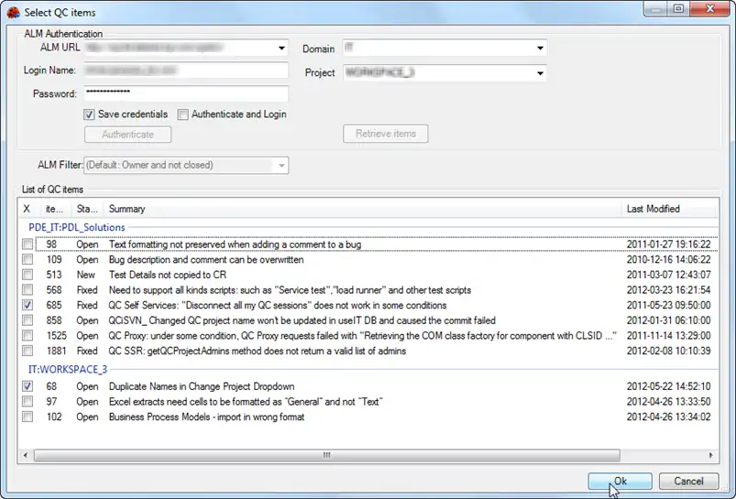Check item 97 Excel extracts row
The width and height of the screenshot is (736, 499).
click(x=27, y=401)
